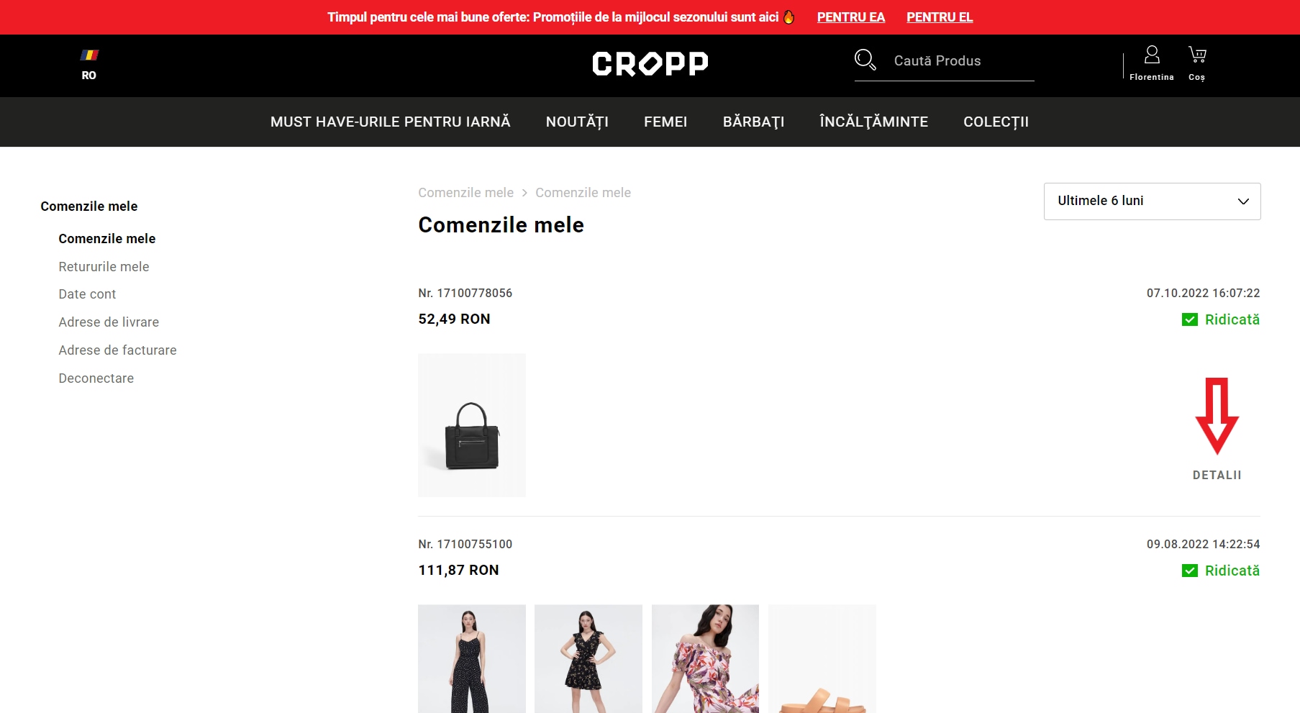
Task: Expand the FEMEI navigation menu
Action: point(665,122)
